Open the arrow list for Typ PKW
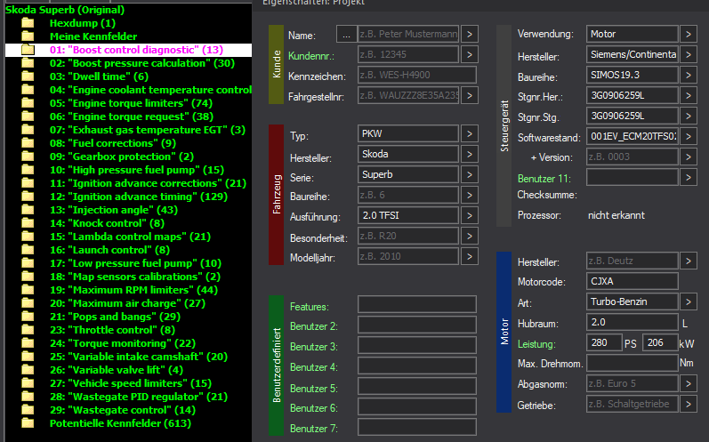This screenshot has width=709, height=442. coord(470,133)
